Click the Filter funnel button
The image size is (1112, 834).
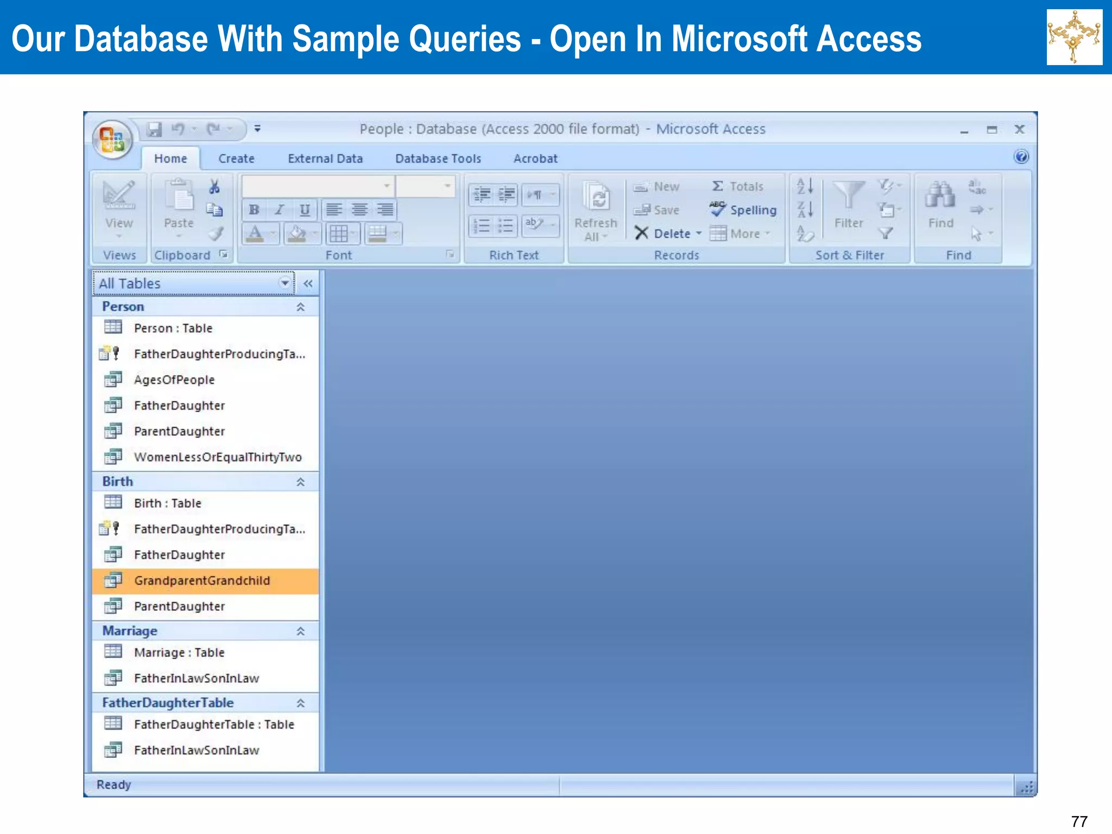[x=849, y=205]
